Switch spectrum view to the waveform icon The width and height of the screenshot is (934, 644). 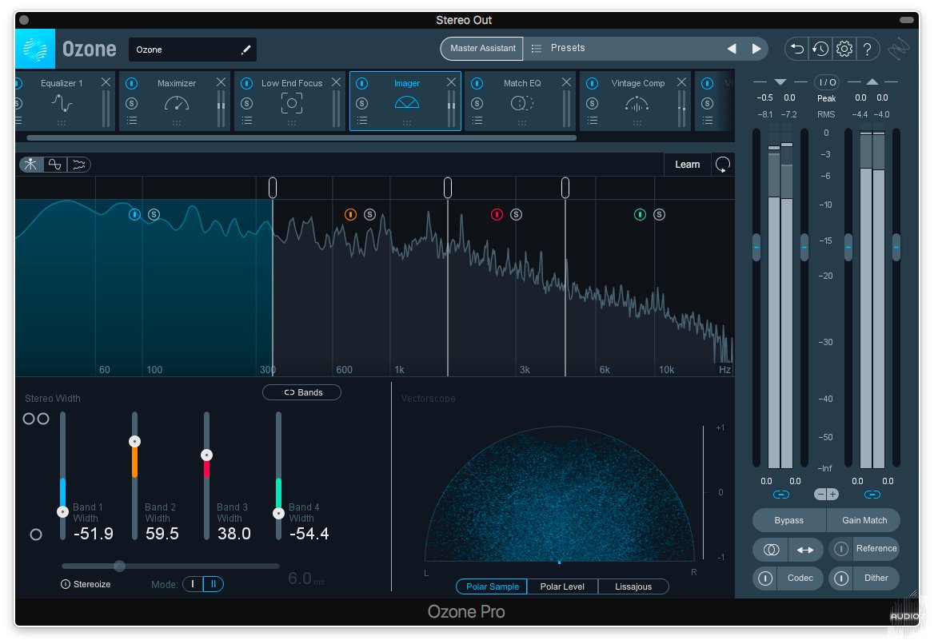pos(78,165)
